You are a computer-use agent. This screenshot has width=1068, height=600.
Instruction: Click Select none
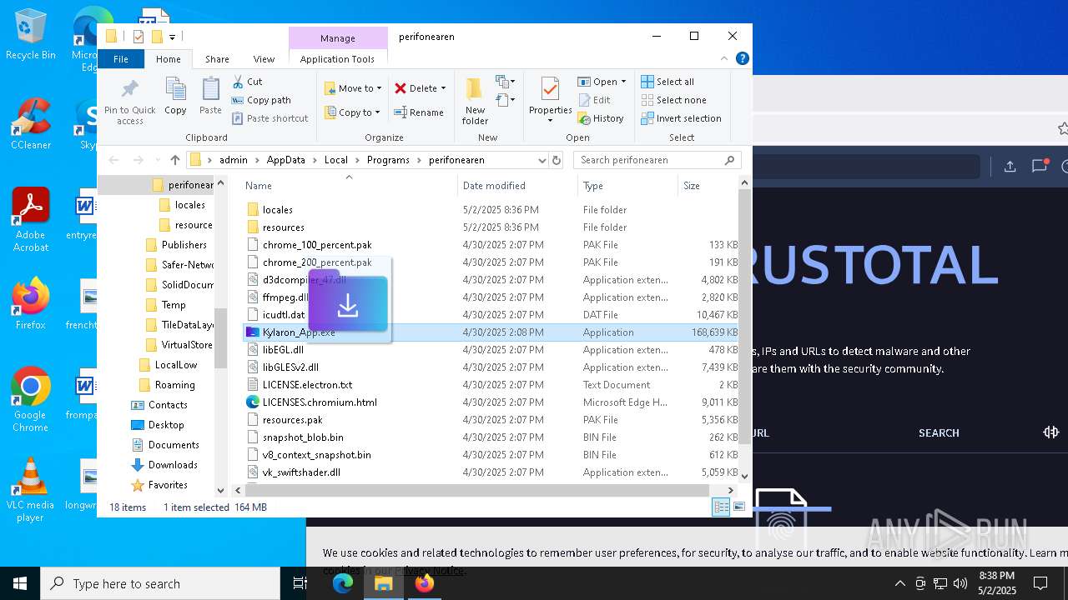point(673,100)
